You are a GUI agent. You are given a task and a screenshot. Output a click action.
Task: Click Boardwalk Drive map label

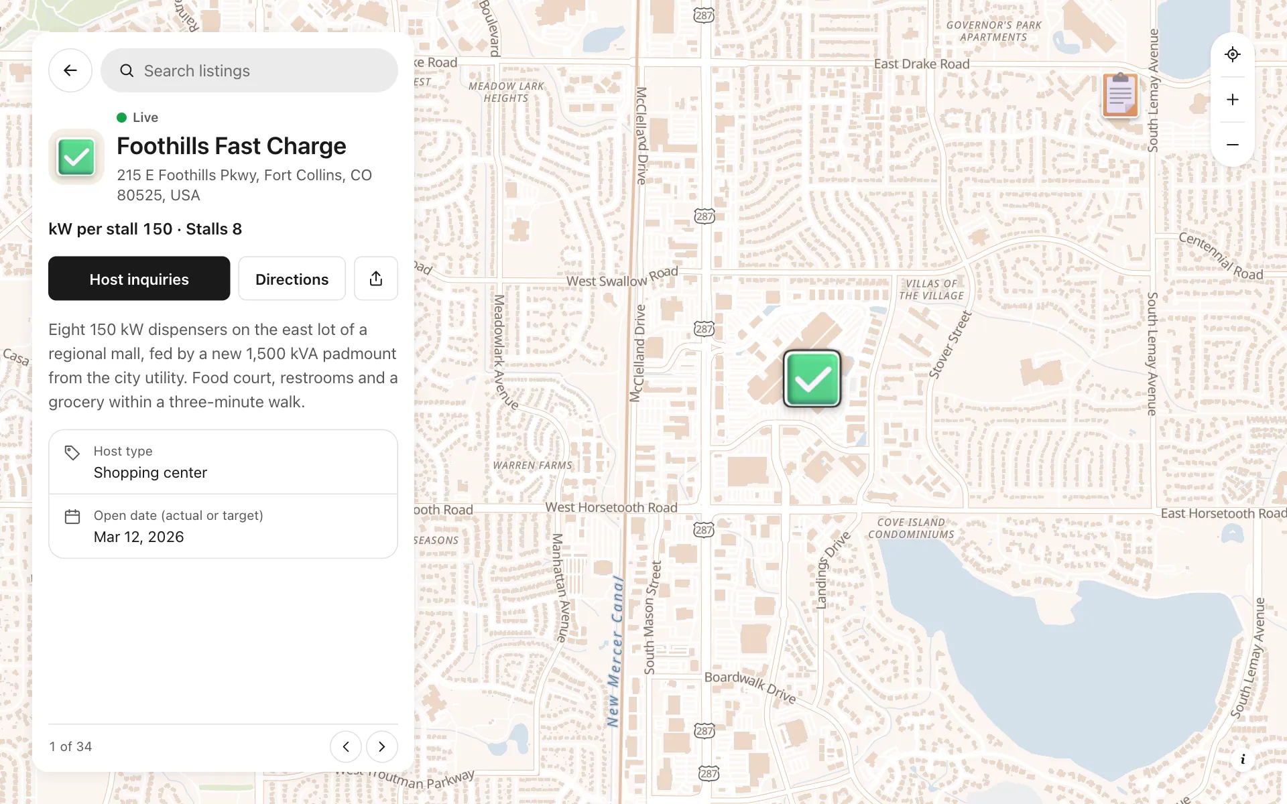point(750,687)
